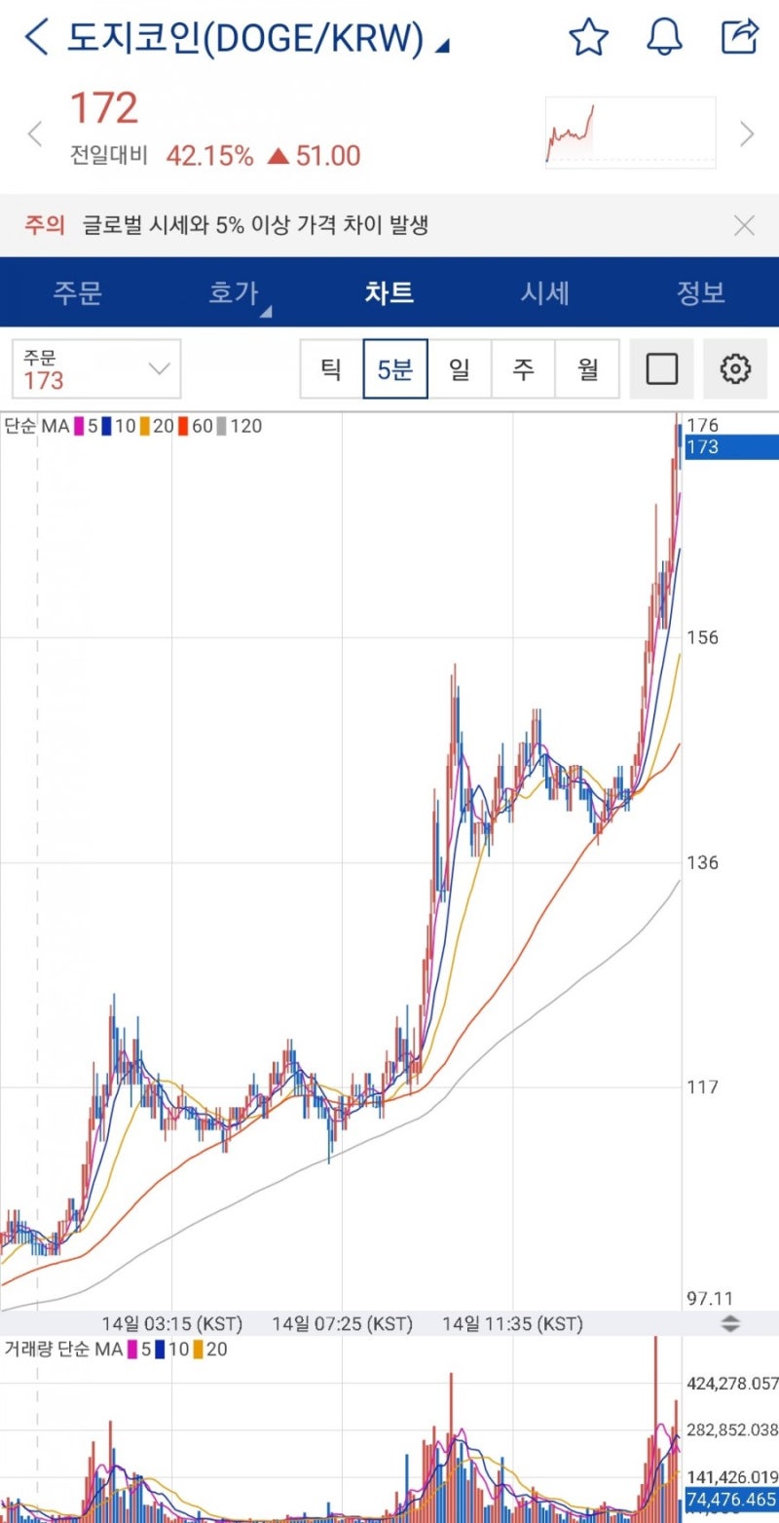Image resolution: width=779 pixels, height=1523 pixels.
Task: Tap the 14일 11:35 (KST) time label
Action: (x=512, y=1323)
